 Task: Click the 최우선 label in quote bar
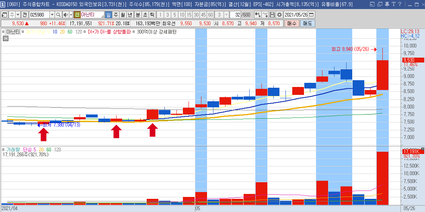tap(169, 24)
